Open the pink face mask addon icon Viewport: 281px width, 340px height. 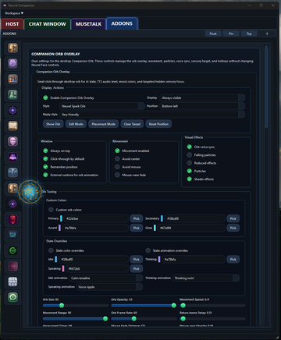12,141
